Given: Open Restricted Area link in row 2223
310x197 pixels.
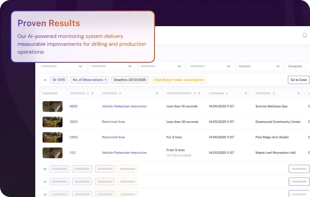Looking at the screenshot, I should pyautogui.click(x=114, y=122).
